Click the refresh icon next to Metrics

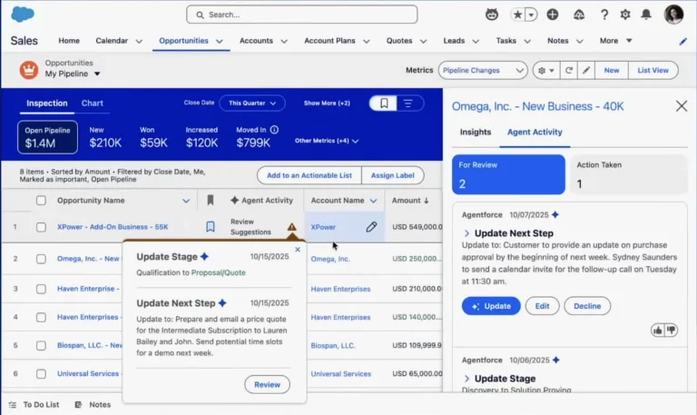click(x=568, y=70)
